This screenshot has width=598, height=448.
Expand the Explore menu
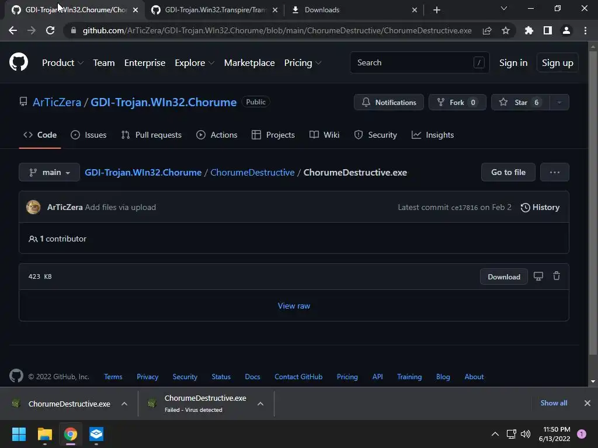[194, 63]
